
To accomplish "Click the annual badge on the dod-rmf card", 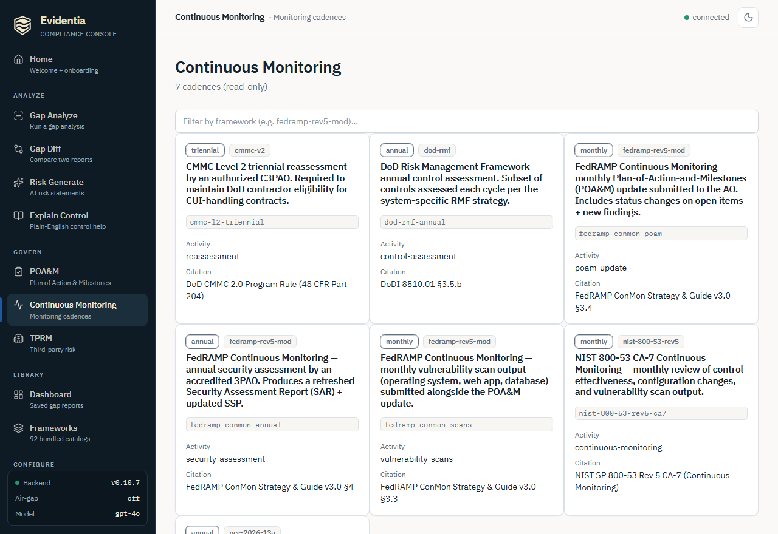I will point(397,150).
